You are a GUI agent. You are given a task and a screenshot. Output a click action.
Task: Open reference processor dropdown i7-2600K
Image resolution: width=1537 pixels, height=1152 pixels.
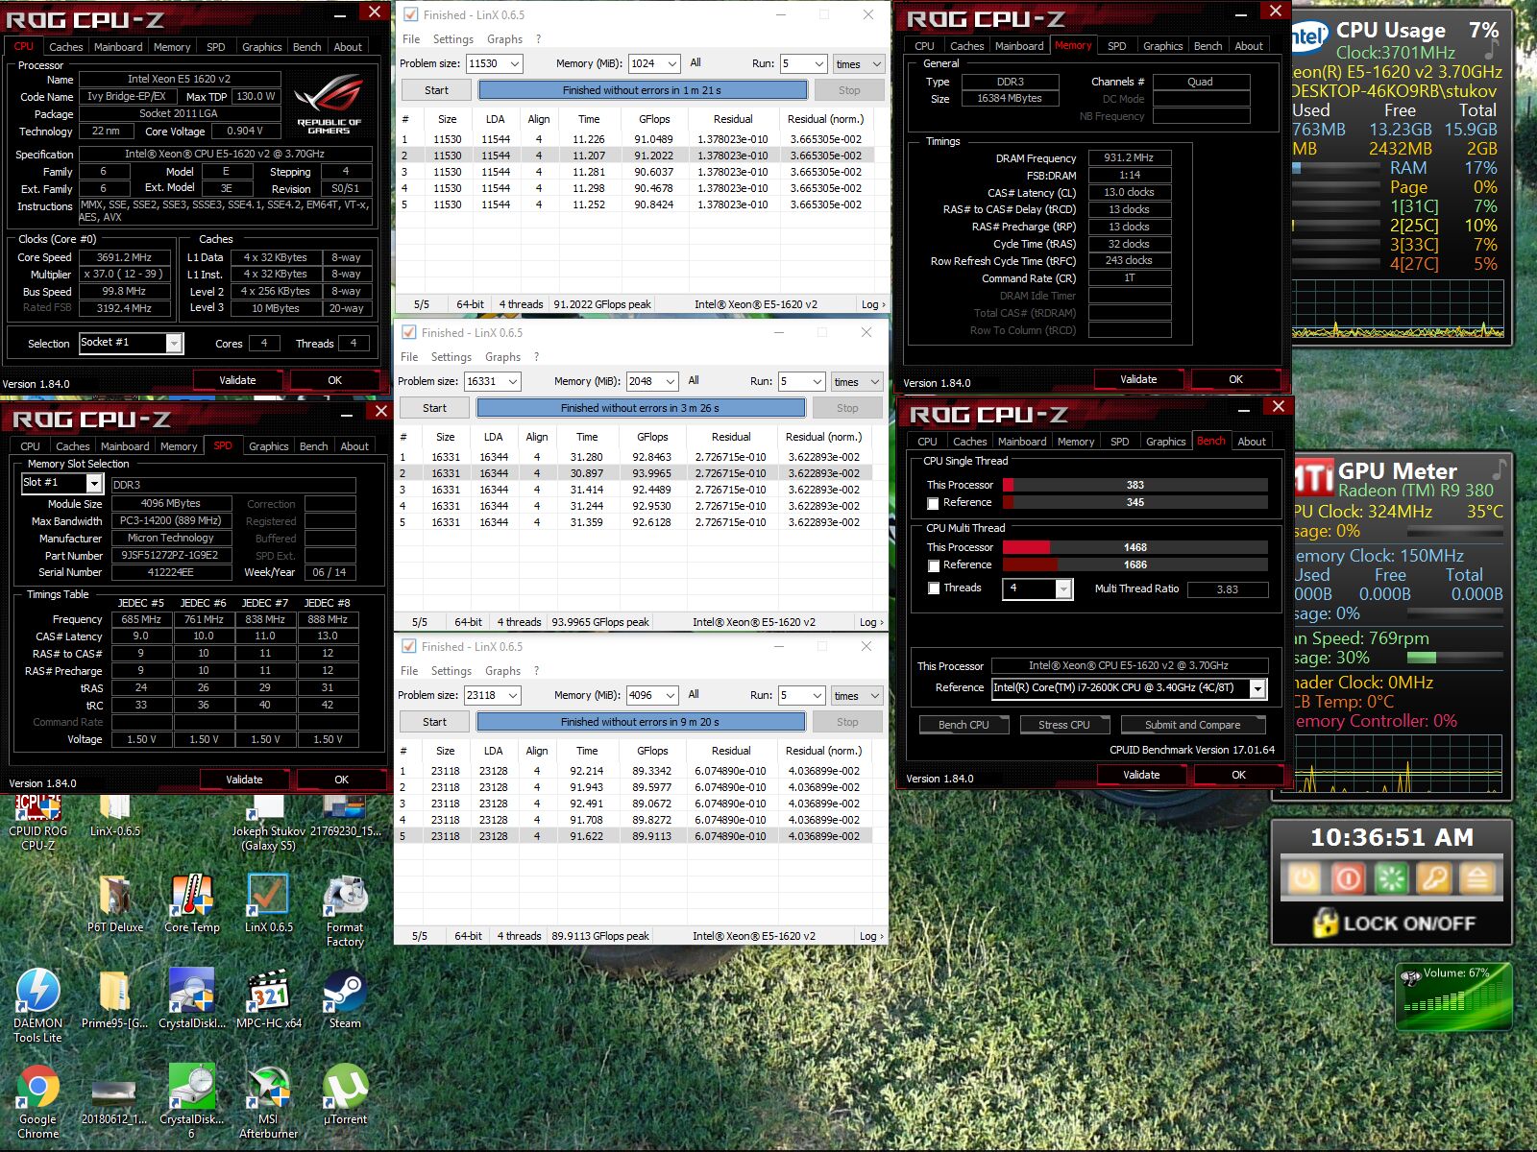pyautogui.click(x=1256, y=688)
